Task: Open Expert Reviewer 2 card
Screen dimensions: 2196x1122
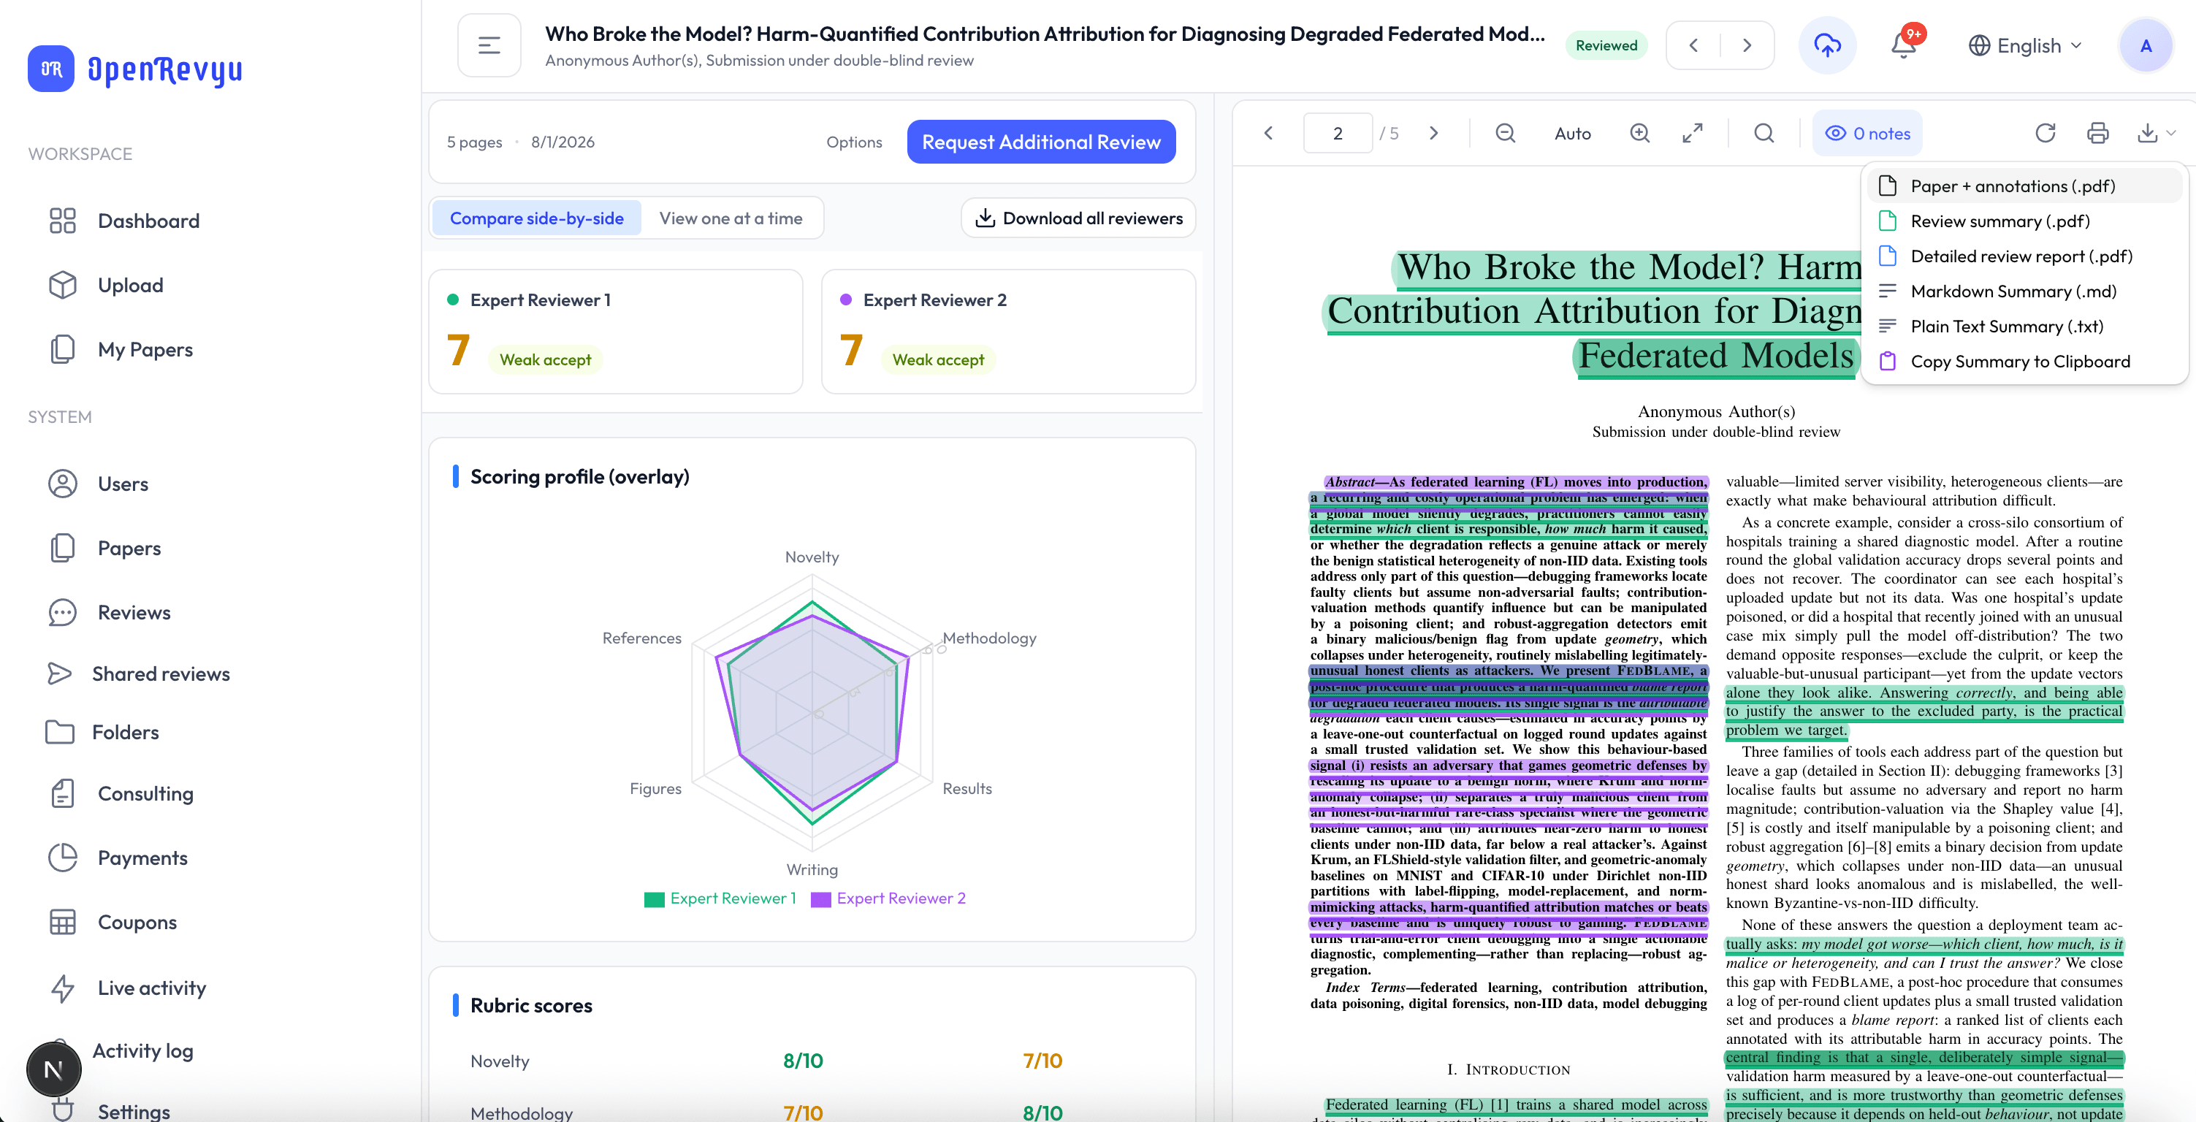Action: [x=1008, y=332]
